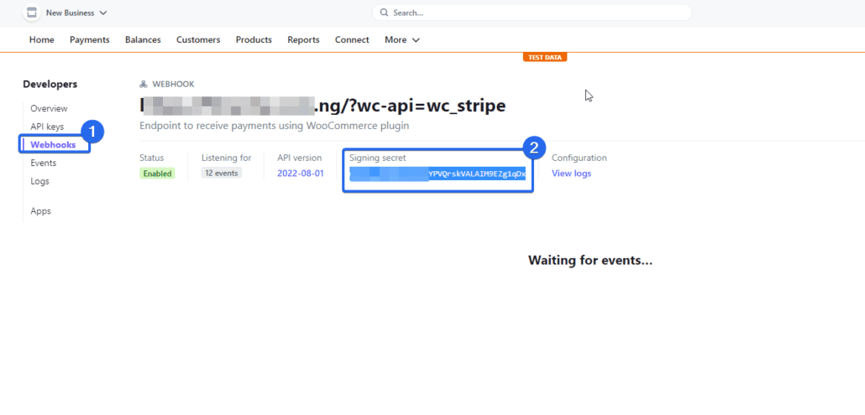Click the highlighted signing secret value
Image resolution: width=865 pixels, height=415 pixels.
(438, 174)
